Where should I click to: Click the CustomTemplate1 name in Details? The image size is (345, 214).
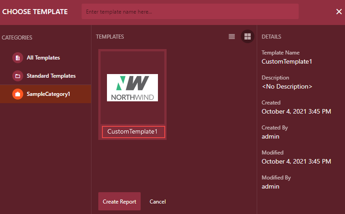pos(287,61)
